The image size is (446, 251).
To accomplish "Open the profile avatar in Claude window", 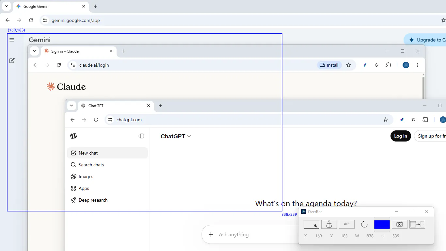I will pyautogui.click(x=406, y=65).
